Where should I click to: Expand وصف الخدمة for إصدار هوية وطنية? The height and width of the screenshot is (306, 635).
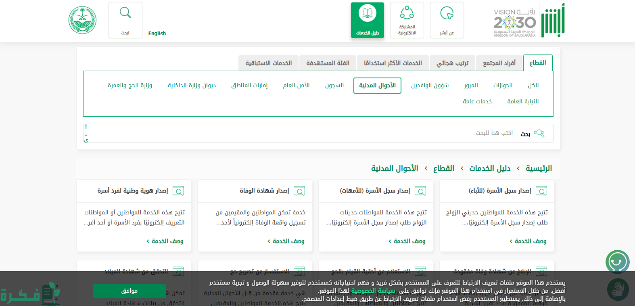165,241
